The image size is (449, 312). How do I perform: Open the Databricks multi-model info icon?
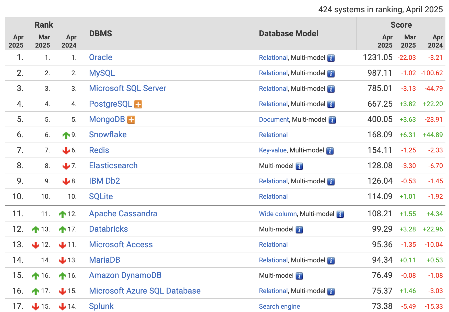[299, 230]
